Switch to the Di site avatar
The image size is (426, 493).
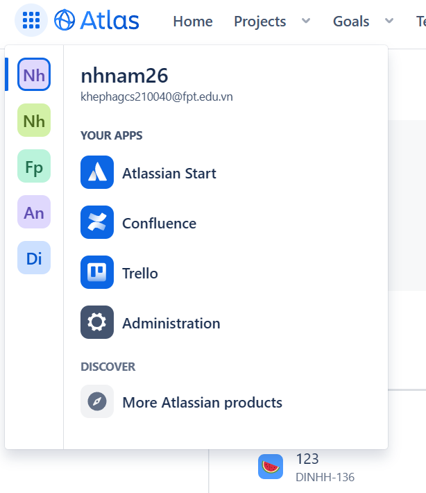point(34,258)
